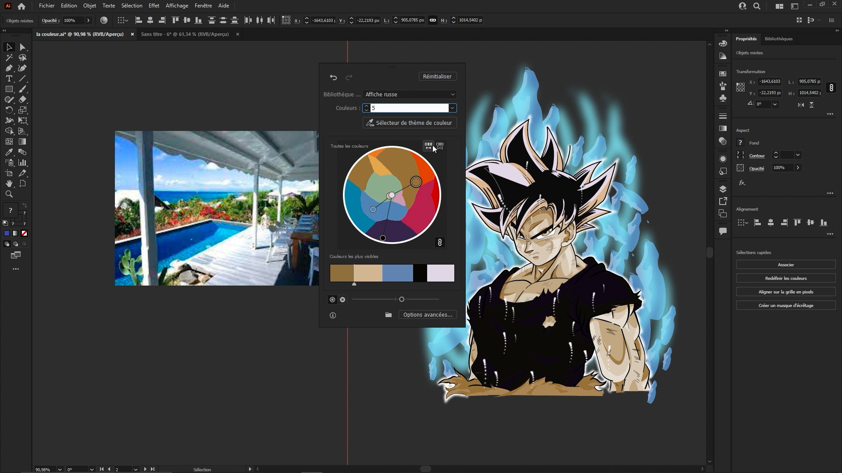Click the undo arrow in recolor dialog

tap(333, 77)
